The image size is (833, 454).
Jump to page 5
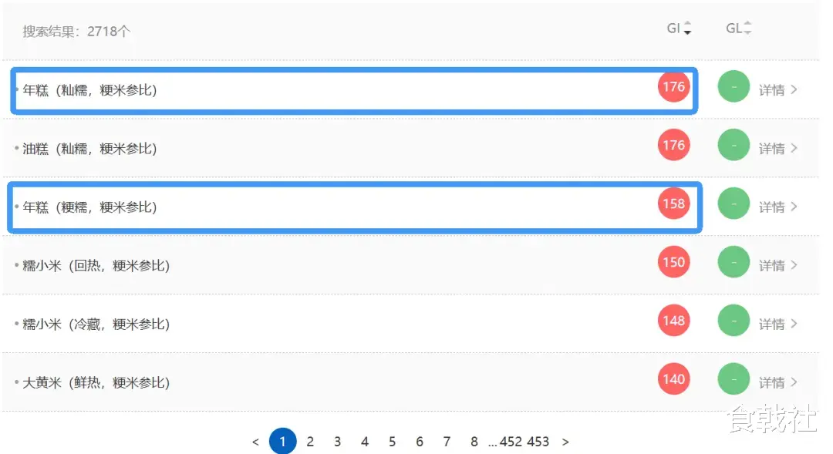tap(392, 442)
